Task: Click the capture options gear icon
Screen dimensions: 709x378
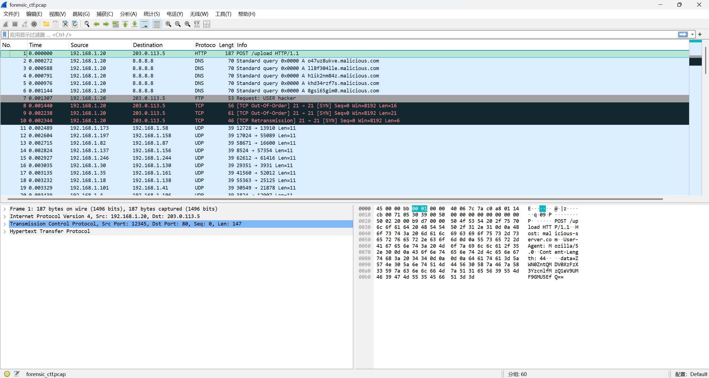Action: [34, 24]
